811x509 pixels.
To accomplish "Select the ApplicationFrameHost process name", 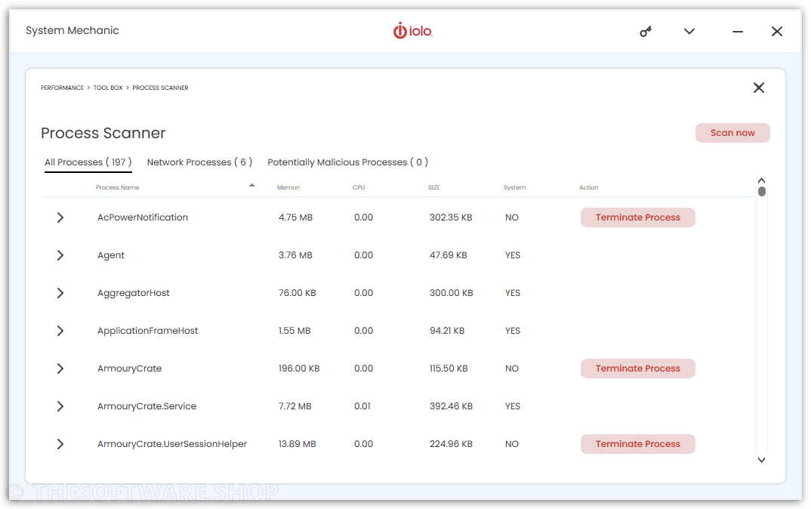I will coord(148,331).
